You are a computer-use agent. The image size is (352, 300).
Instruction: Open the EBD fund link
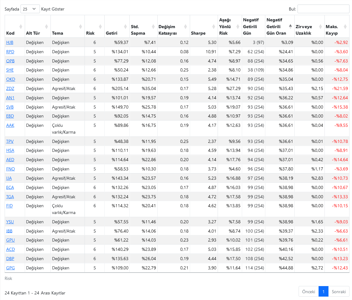click(x=10, y=116)
